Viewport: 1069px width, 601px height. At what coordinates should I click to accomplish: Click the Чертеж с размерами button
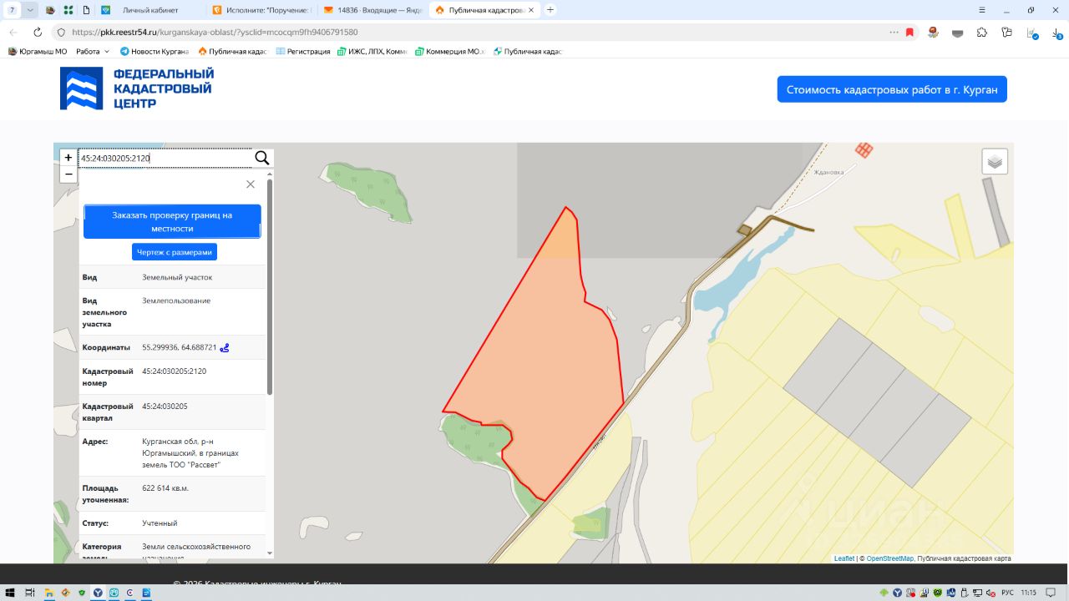coord(175,252)
